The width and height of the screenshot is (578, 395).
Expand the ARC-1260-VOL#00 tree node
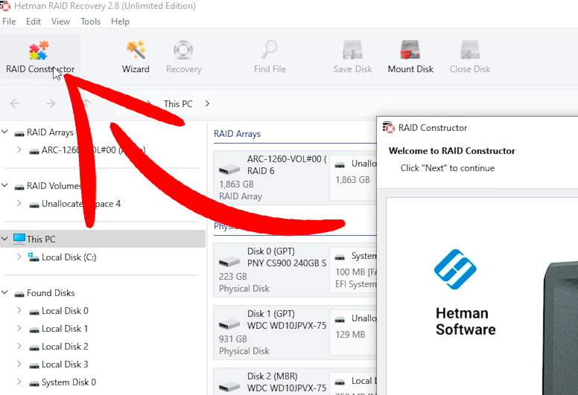pyautogui.click(x=19, y=150)
